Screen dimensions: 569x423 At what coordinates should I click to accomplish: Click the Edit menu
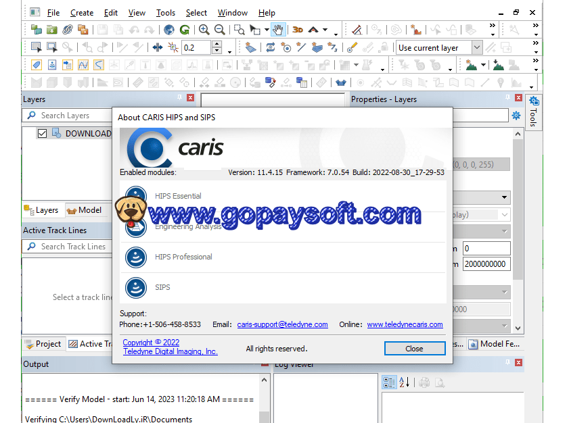pos(111,13)
